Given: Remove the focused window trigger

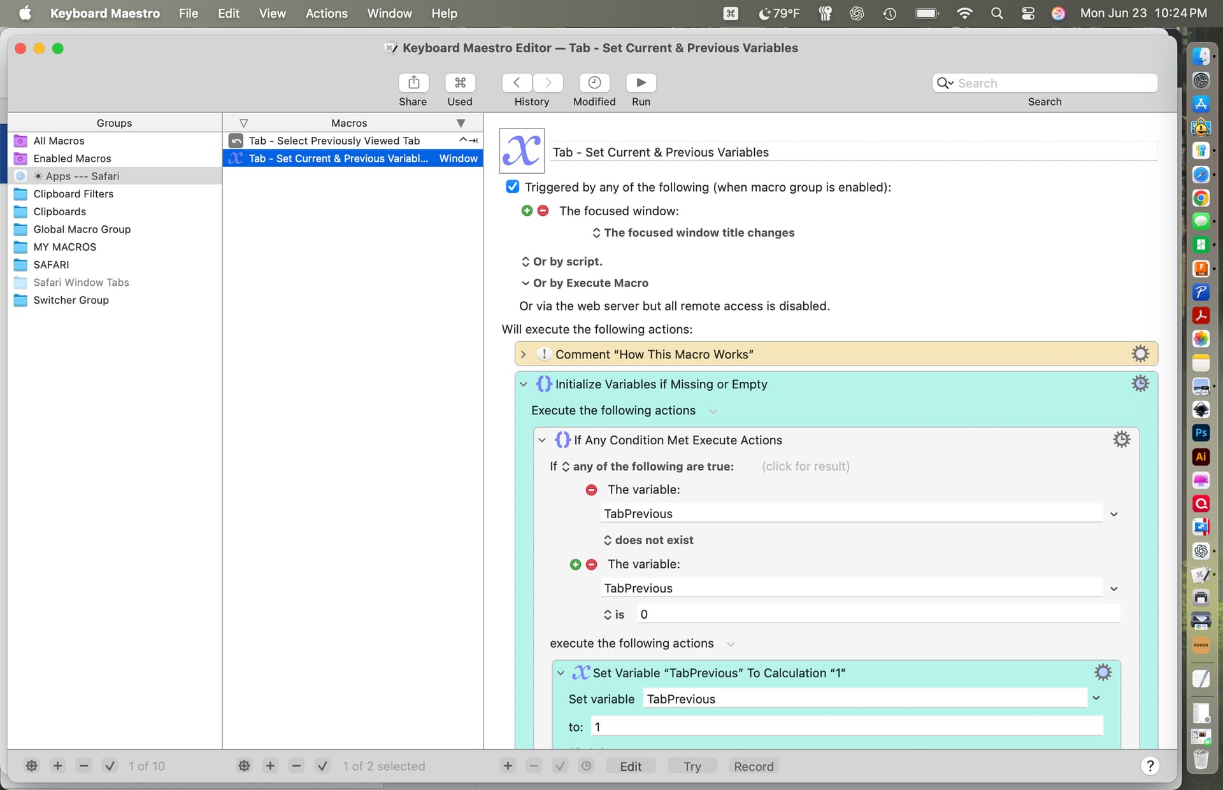Looking at the screenshot, I should (x=543, y=211).
